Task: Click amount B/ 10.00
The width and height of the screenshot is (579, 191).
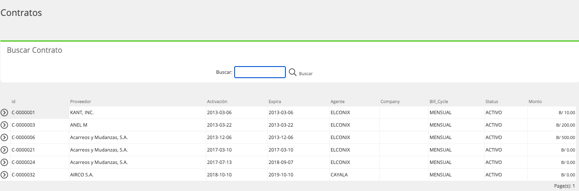Action: tap(568, 113)
